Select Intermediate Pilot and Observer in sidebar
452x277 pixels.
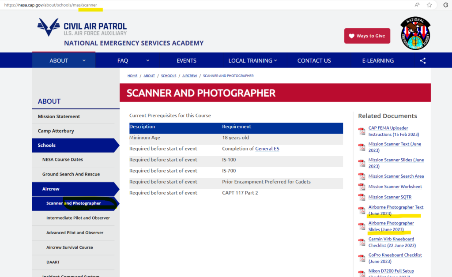(78, 218)
